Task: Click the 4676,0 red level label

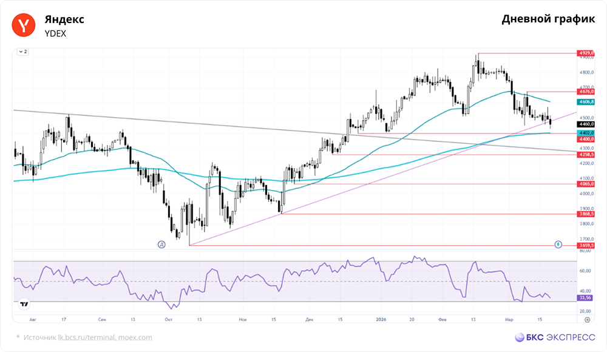Action: [x=586, y=92]
